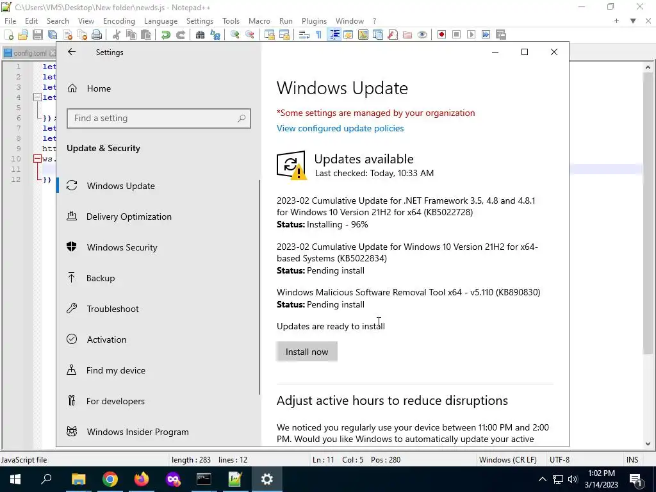The width and height of the screenshot is (656, 492).
Task: Click the Settings sidebar vertical scrollbar
Action: pos(259,287)
